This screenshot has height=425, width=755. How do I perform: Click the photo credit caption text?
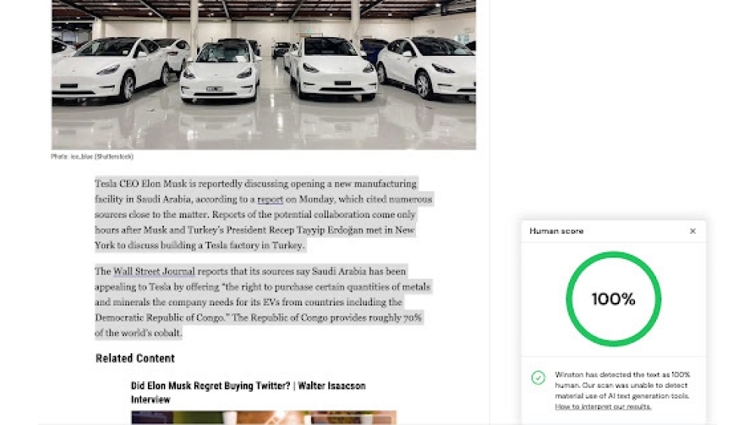click(x=92, y=156)
